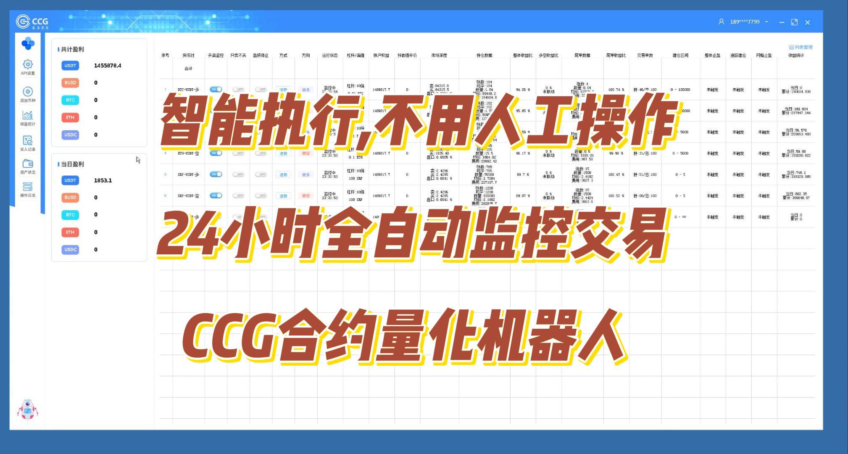Enable 盈损停止 for ETH-USDT-空 row
This screenshot has width=848, height=454.
click(x=261, y=153)
